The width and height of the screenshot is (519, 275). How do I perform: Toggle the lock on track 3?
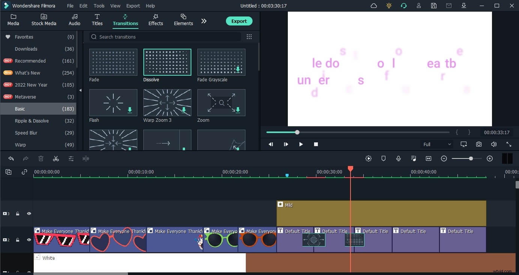[x=17, y=214]
